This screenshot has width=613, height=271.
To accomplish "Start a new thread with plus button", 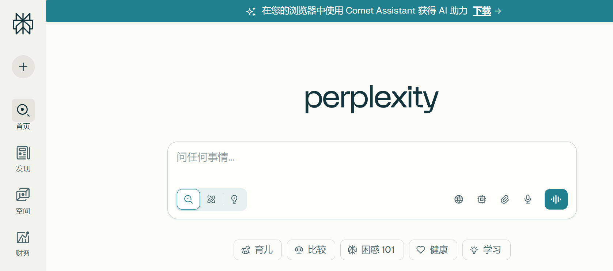I will point(23,67).
